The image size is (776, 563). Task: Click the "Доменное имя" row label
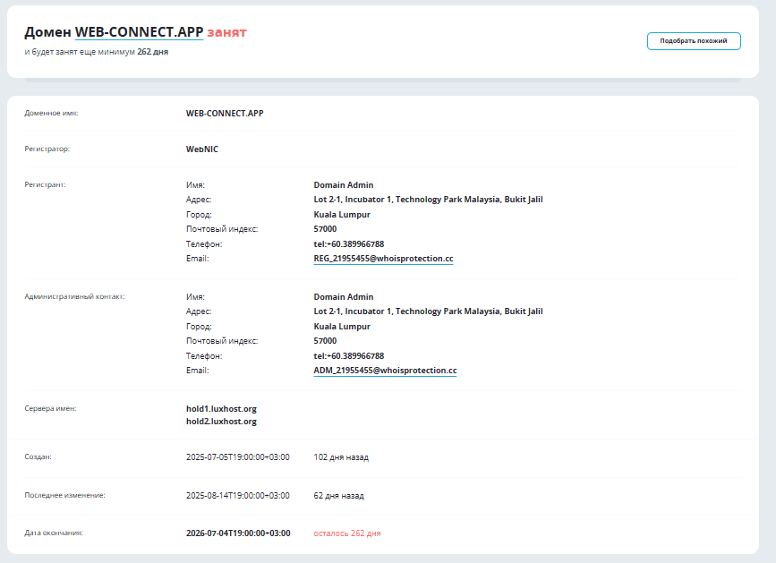(x=49, y=114)
